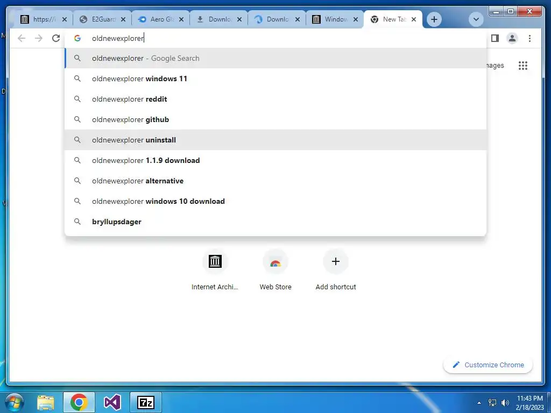Close the Aero Glass tab
Viewport: 551px width, 413px height.
(181, 19)
